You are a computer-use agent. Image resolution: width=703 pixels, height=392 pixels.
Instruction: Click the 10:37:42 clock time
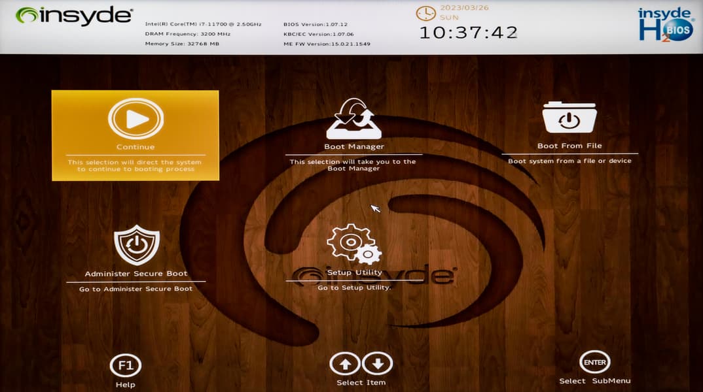[469, 33]
